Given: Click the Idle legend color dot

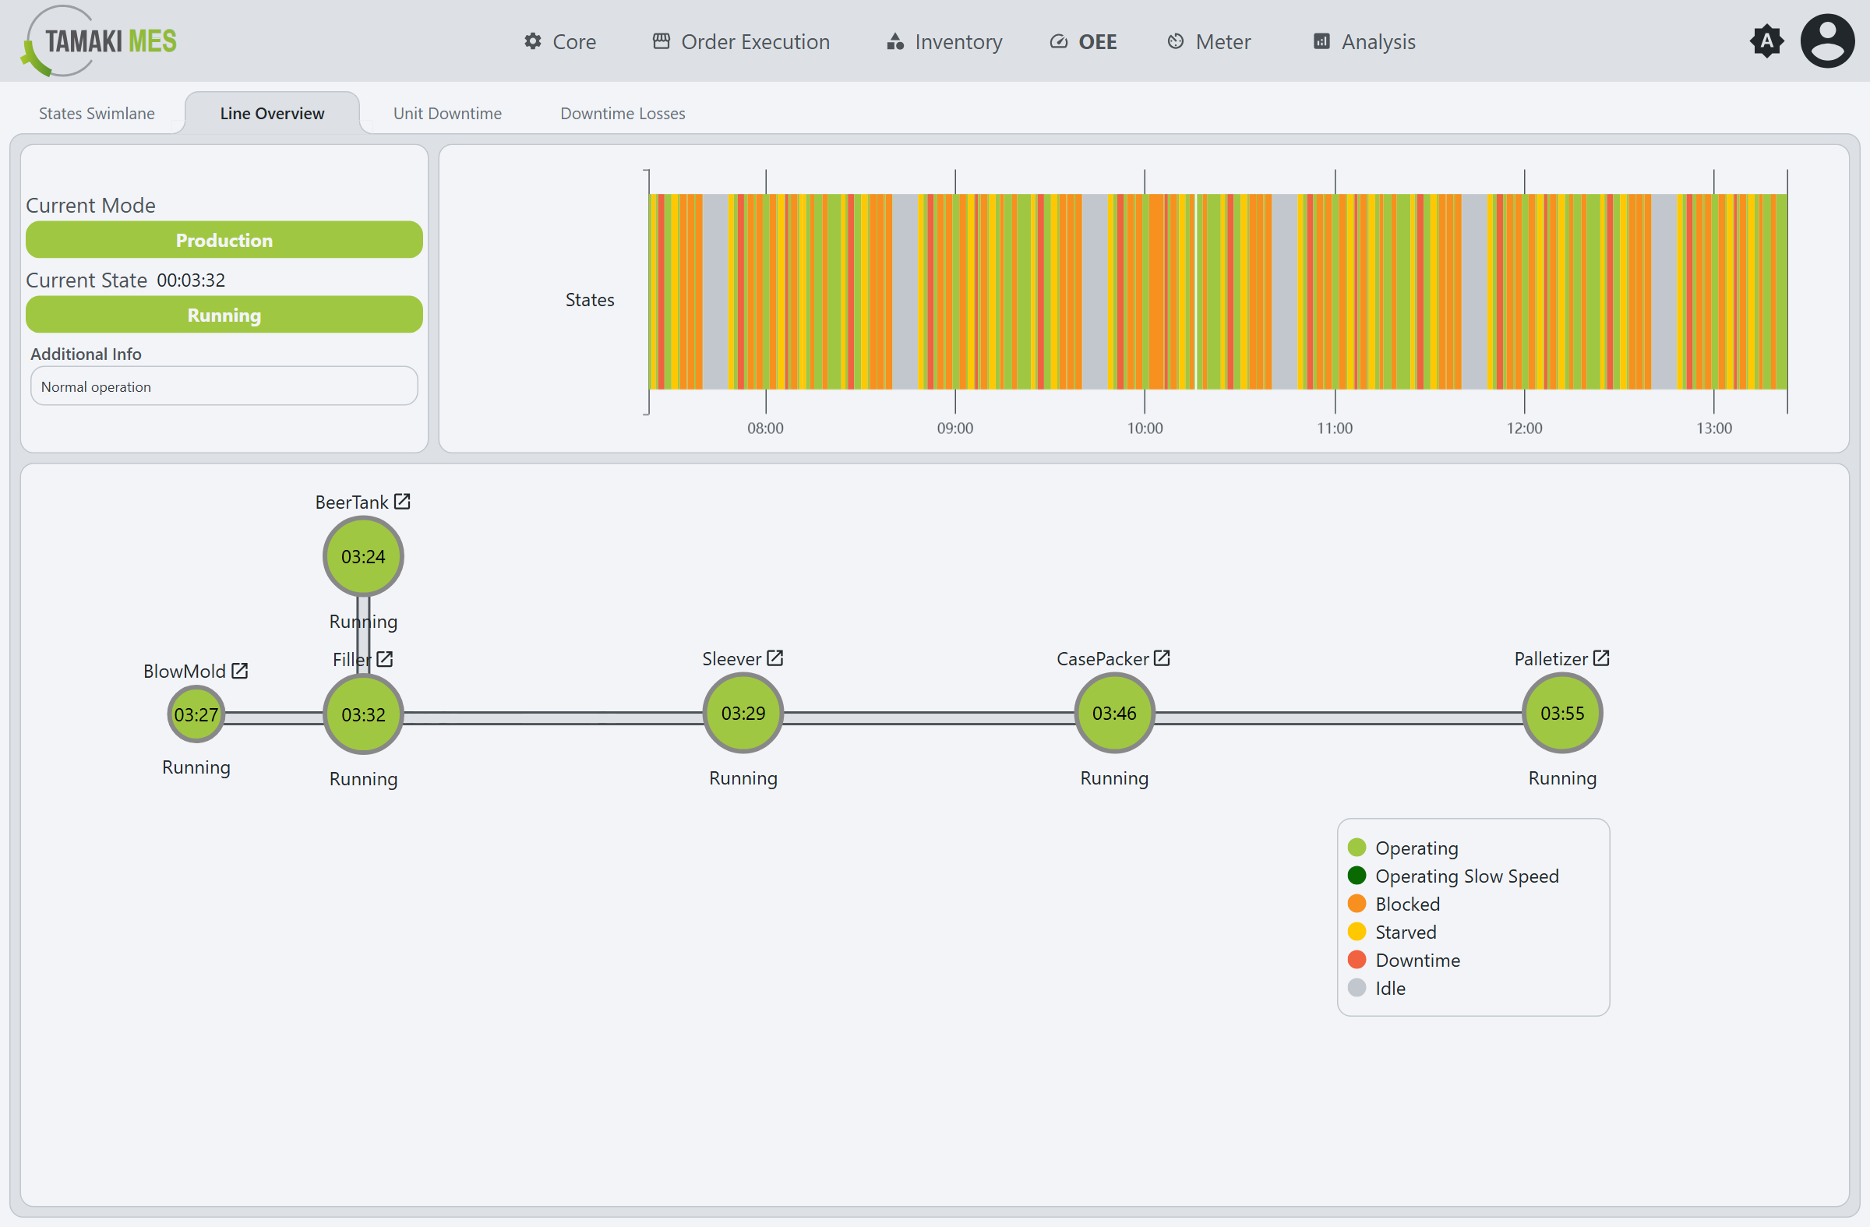Looking at the screenshot, I should coord(1357,987).
